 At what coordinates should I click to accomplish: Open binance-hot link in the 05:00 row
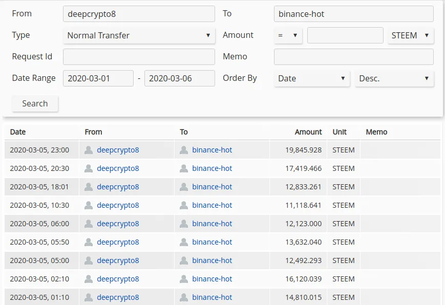(212, 261)
